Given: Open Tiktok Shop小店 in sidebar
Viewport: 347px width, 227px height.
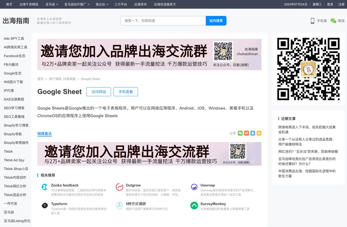Looking at the screenshot, I should (16, 169).
